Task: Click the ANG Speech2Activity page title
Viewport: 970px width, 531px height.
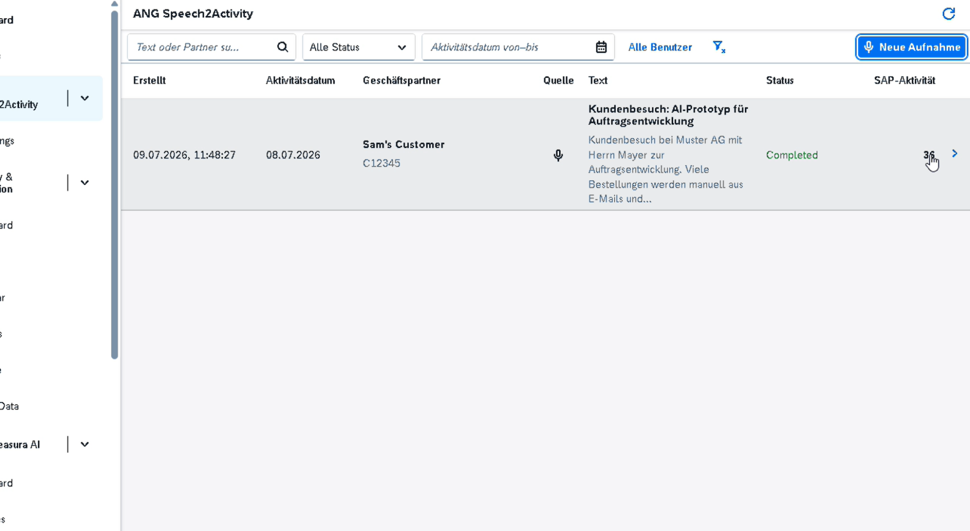Action: (193, 14)
